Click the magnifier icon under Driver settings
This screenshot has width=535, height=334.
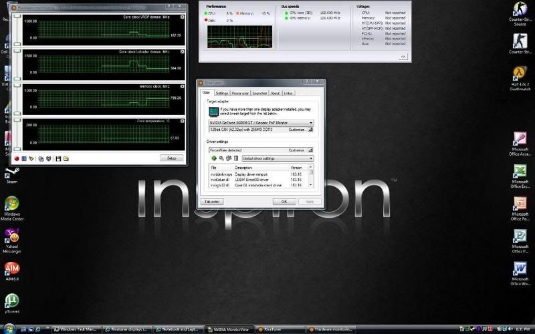(x=221, y=158)
